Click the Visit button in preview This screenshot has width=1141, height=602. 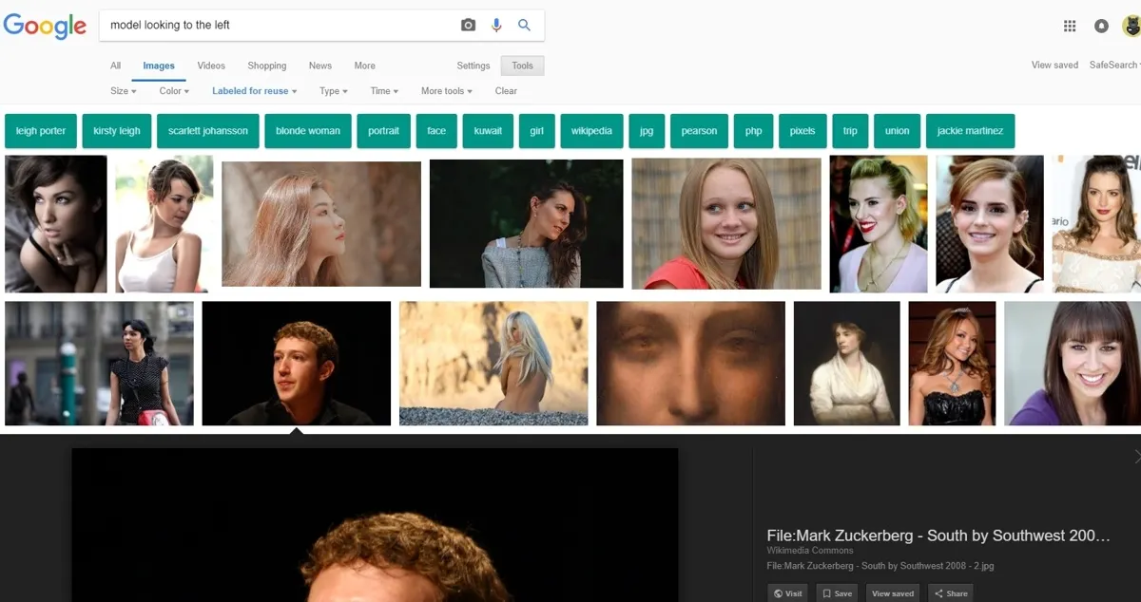tap(787, 593)
